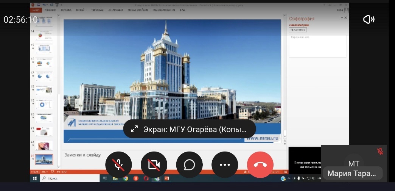Click the Заметки к слайду notes area
This screenshot has height=191, width=395.
click(83, 155)
